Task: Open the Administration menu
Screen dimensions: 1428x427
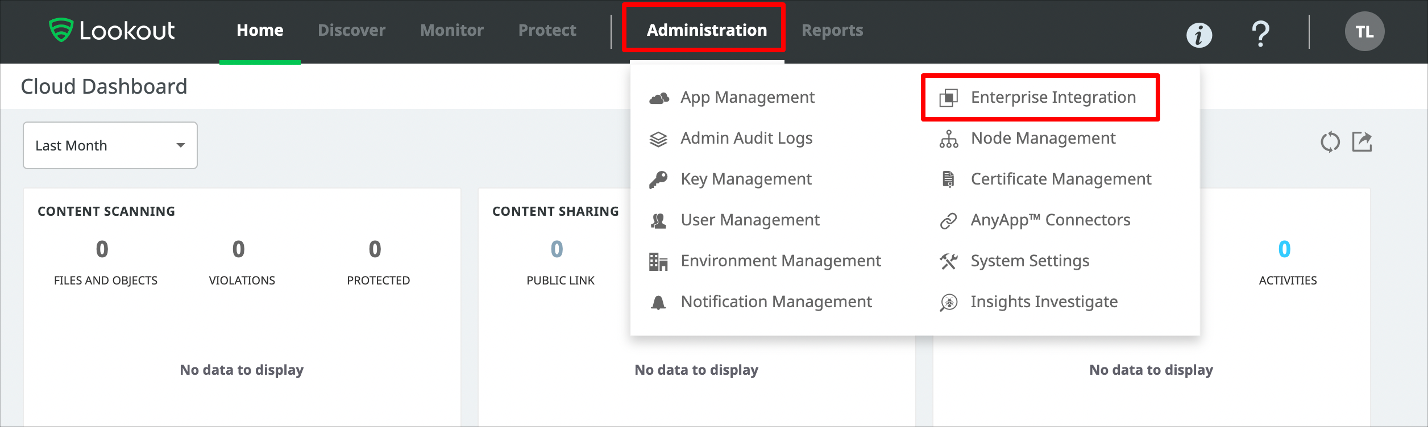Action: 707,30
